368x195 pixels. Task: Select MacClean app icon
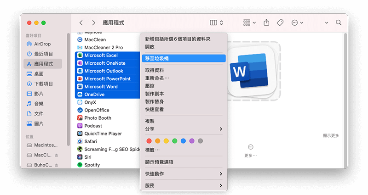tap(80, 39)
